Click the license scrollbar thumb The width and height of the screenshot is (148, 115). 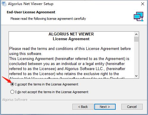tap(136, 39)
